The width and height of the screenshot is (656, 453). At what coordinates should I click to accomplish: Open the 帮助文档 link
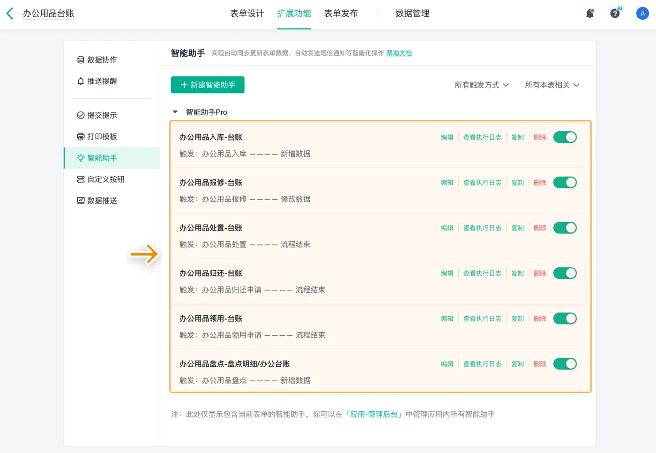[x=399, y=53]
